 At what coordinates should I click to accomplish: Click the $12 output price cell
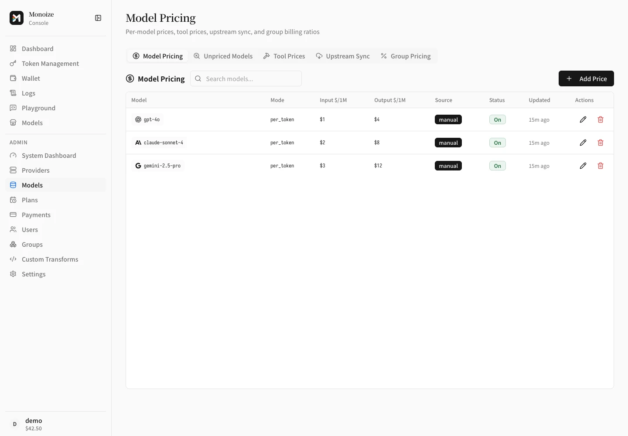coord(378,166)
